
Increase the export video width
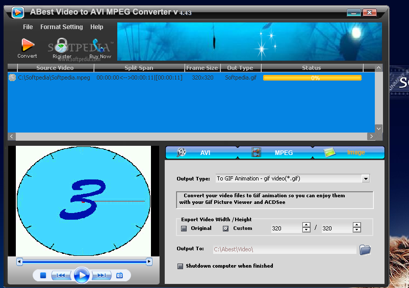point(306,225)
